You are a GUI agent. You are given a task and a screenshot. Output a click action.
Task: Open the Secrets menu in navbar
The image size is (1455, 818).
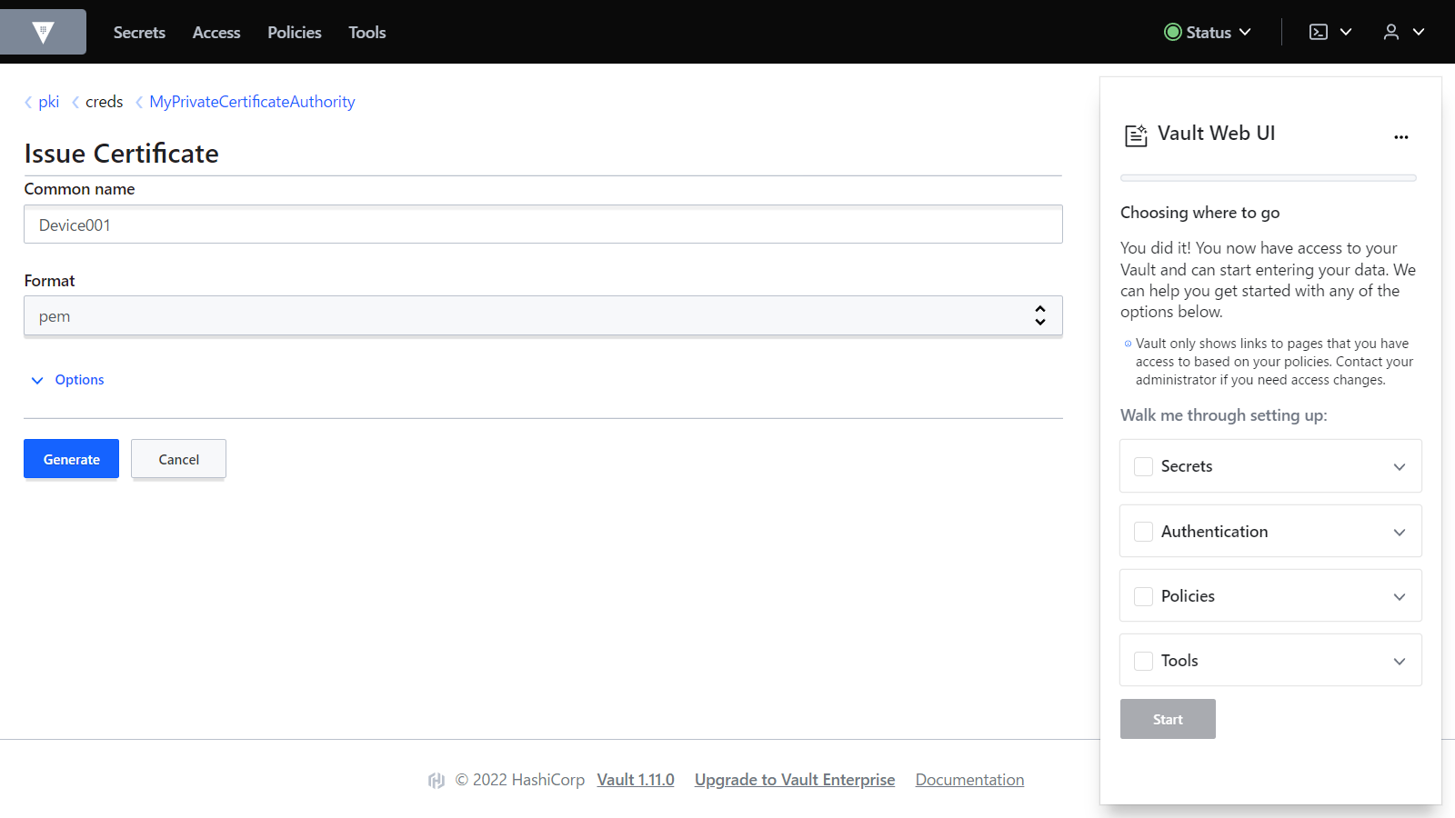(139, 33)
